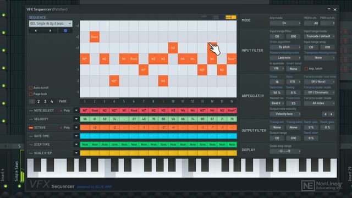Screen dimensions: 352x198
Task: Switch to sequence page 2
Action: pos(38,101)
